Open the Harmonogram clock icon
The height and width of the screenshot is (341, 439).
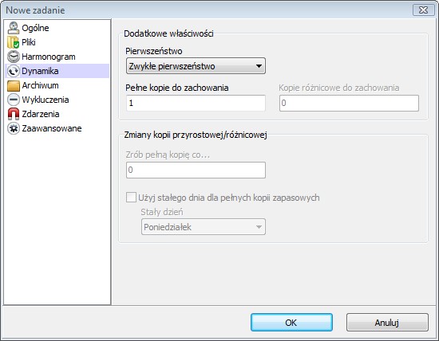tap(13, 57)
